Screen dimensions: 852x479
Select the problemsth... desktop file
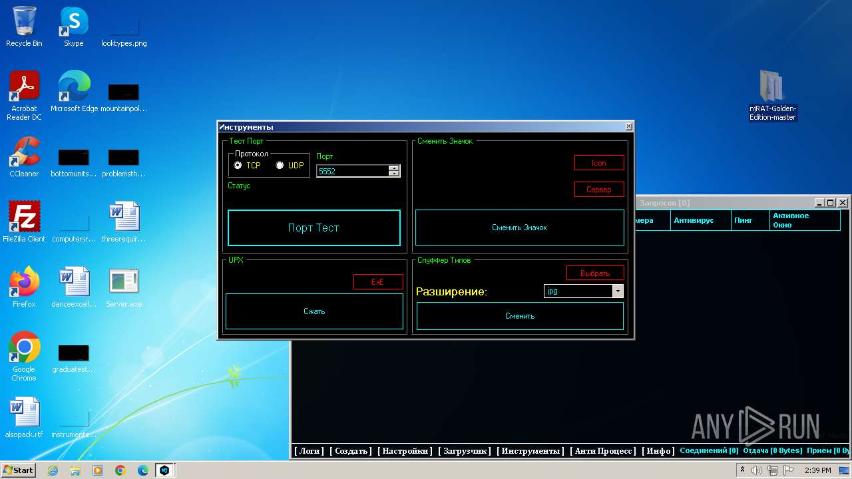coord(124,162)
